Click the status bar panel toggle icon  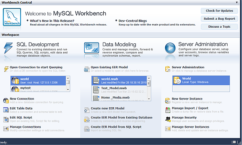234,142
